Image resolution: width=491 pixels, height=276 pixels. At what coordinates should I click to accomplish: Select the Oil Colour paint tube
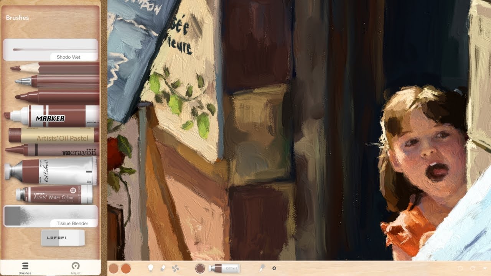click(x=50, y=171)
